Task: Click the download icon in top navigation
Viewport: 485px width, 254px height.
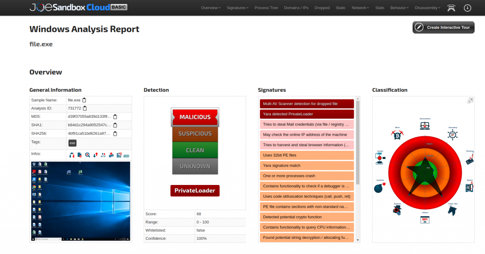Action: click(467, 8)
